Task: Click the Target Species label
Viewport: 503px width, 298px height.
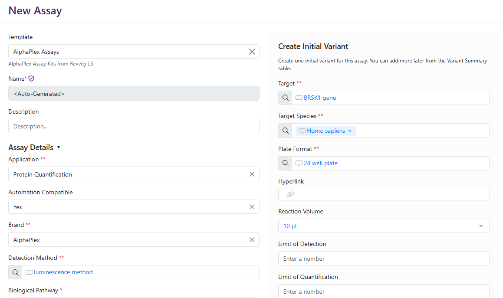Action: coord(297,116)
